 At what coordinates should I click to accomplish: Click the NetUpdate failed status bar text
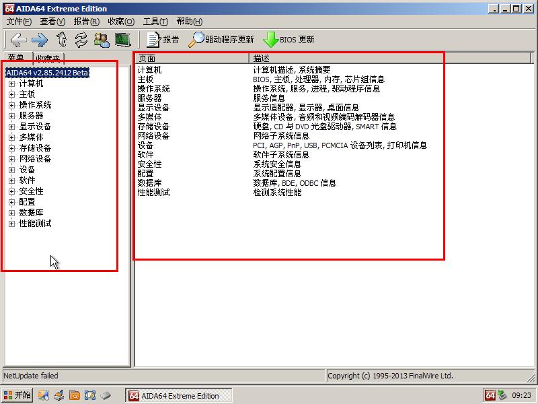31,376
